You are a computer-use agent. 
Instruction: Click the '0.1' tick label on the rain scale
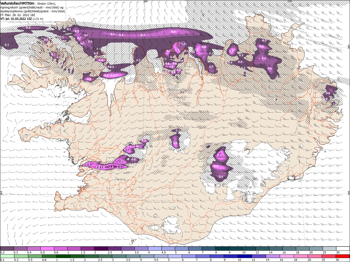tap(2, 260)
